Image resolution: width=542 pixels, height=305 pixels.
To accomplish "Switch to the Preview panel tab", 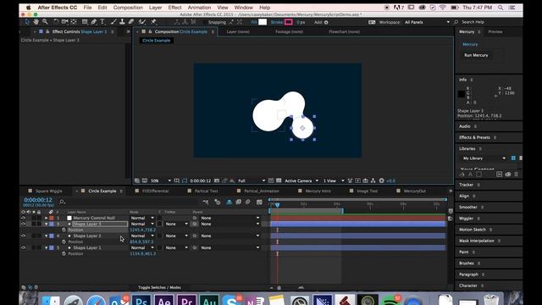I will click(x=495, y=31).
